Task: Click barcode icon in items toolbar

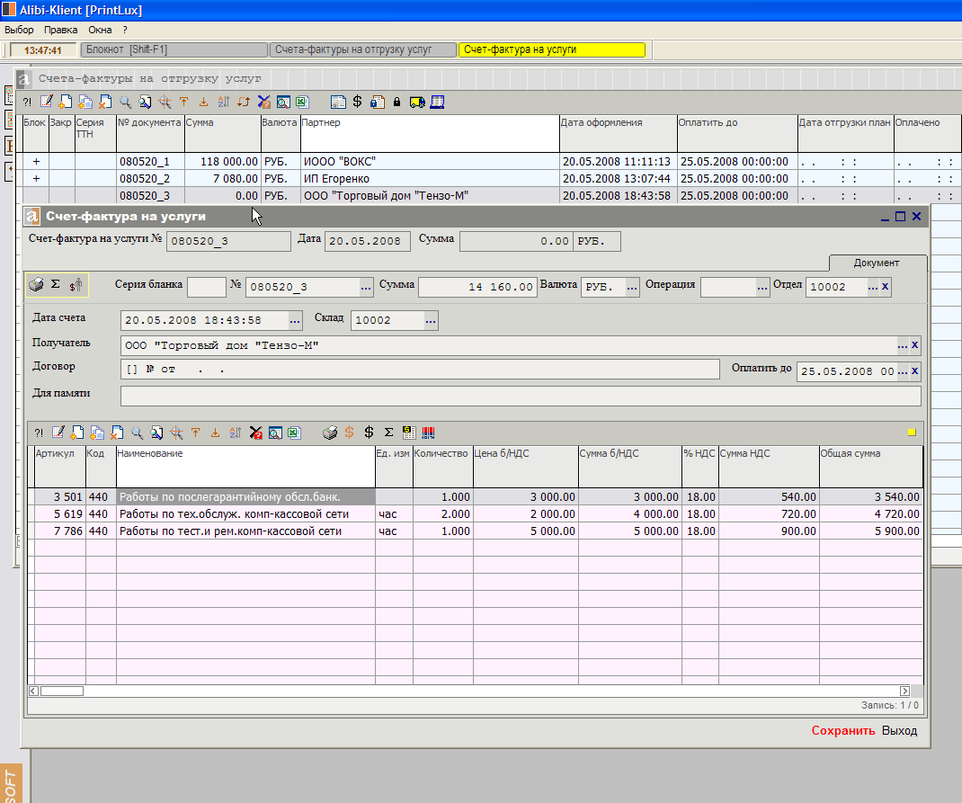Action: pos(428,433)
